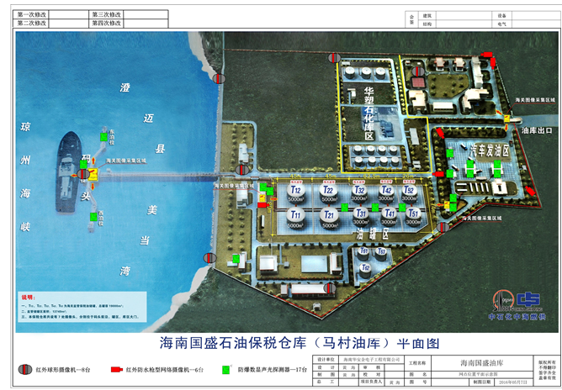The width and height of the screenshot is (562, 390).
Task: Click the red bullet camera in the legend
Action: (116, 370)
